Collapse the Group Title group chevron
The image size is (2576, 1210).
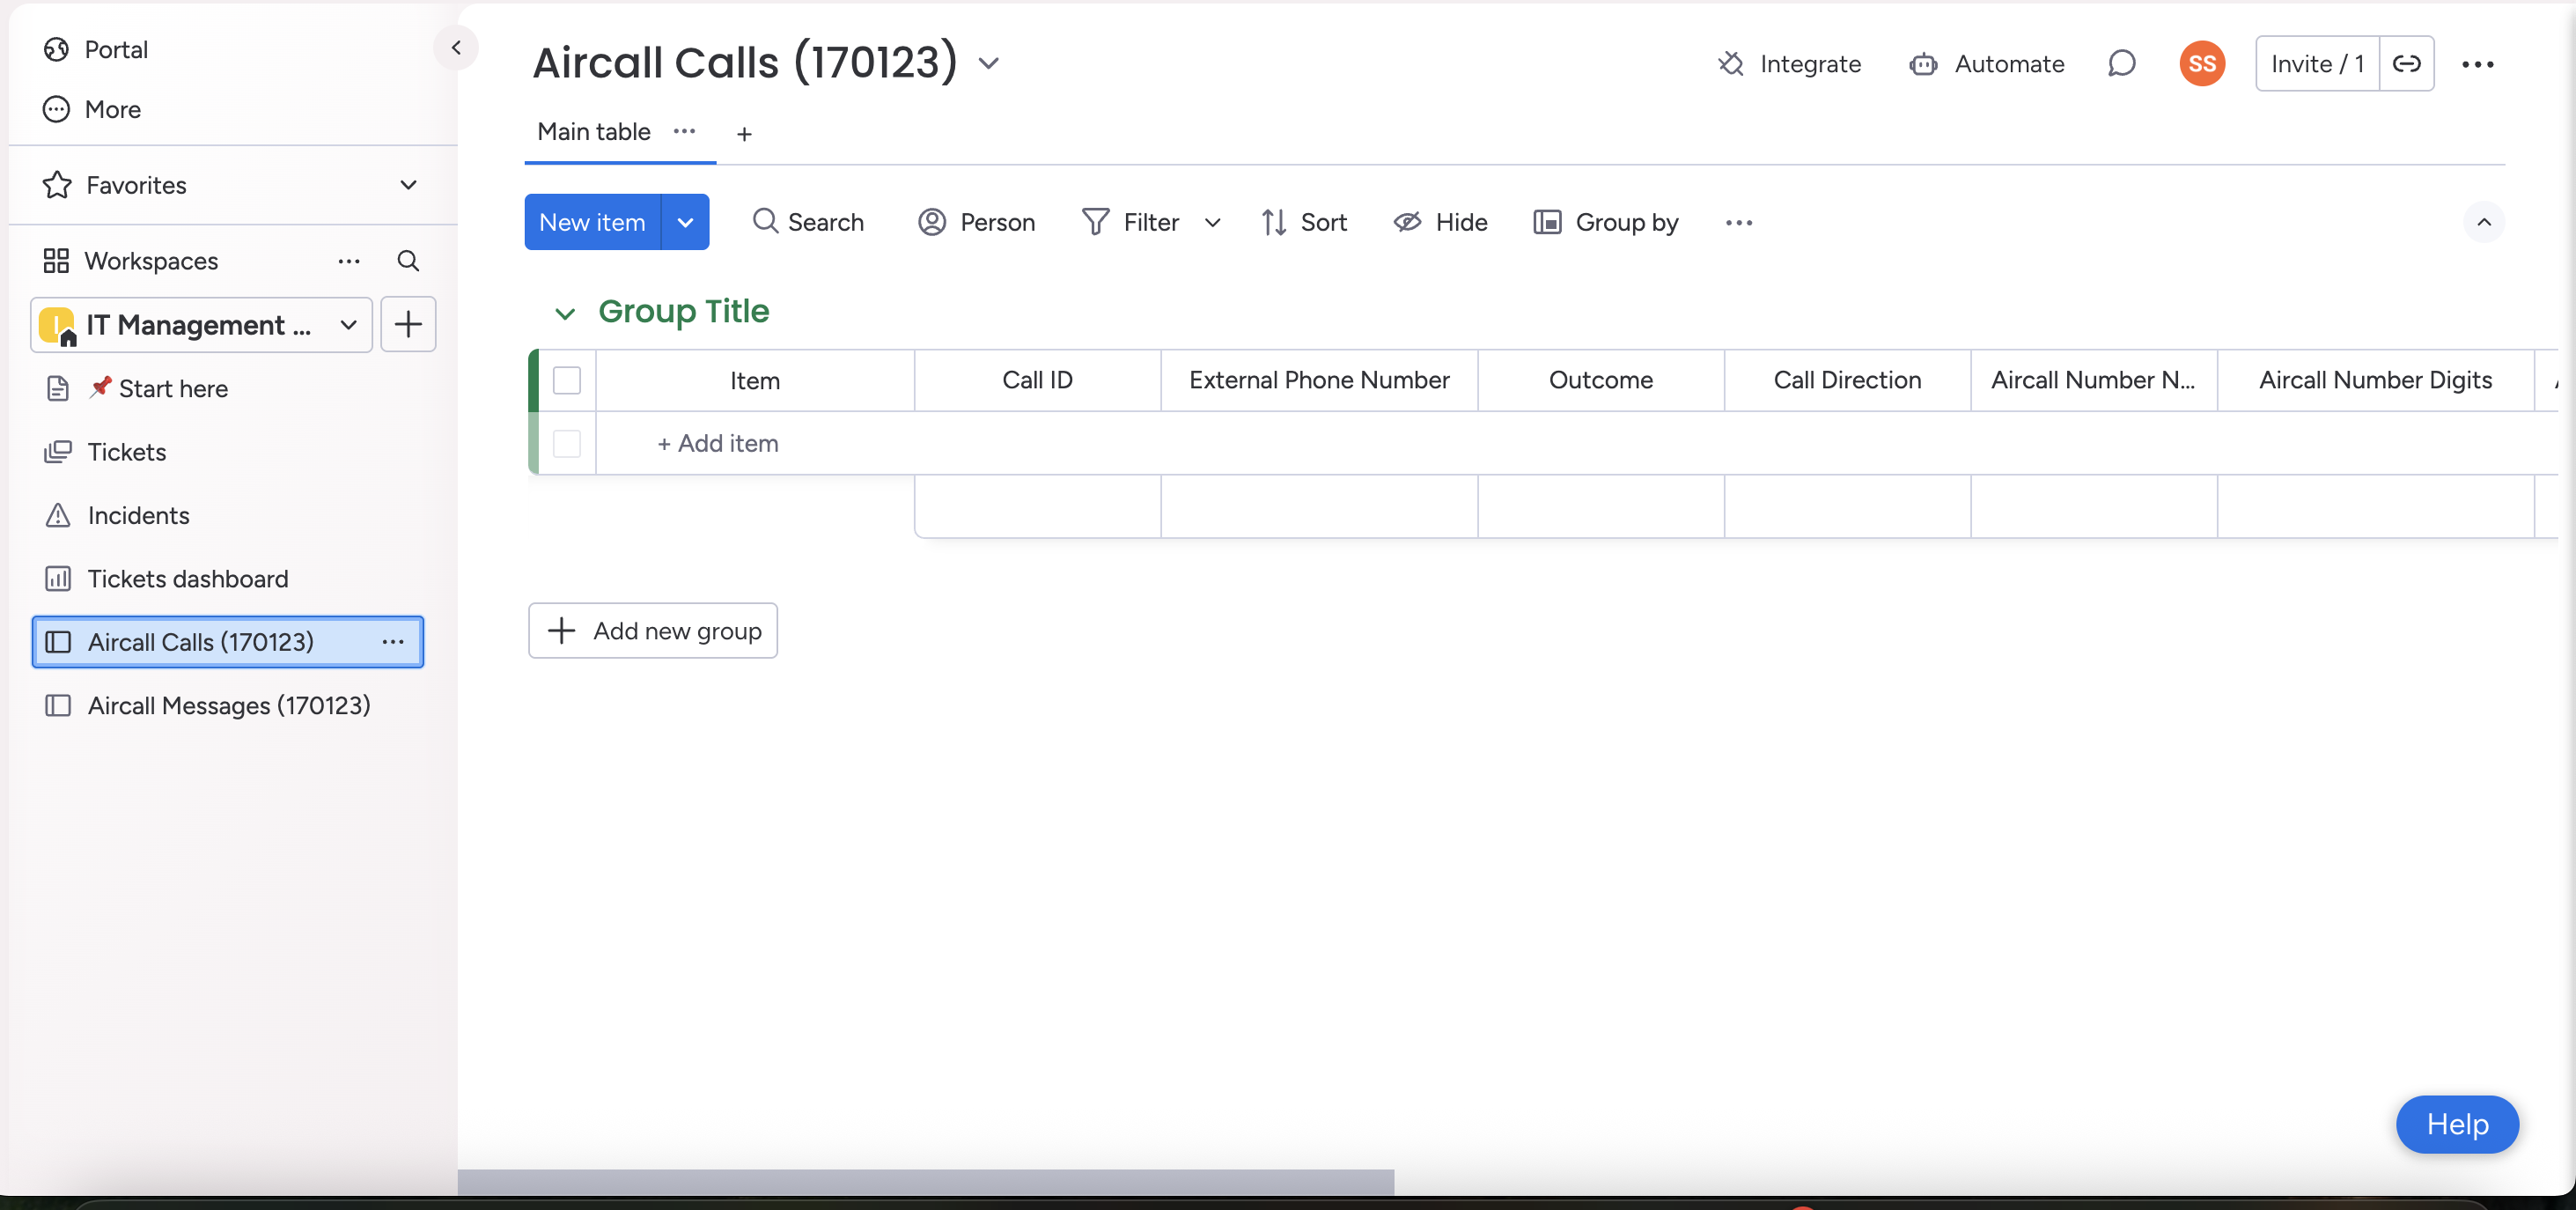(565, 313)
